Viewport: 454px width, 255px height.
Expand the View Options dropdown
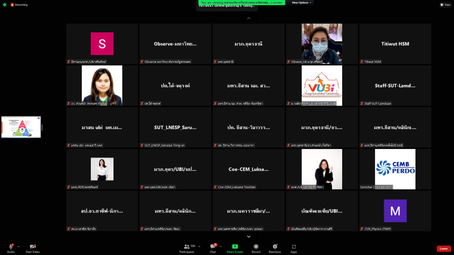click(x=301, y=3)
